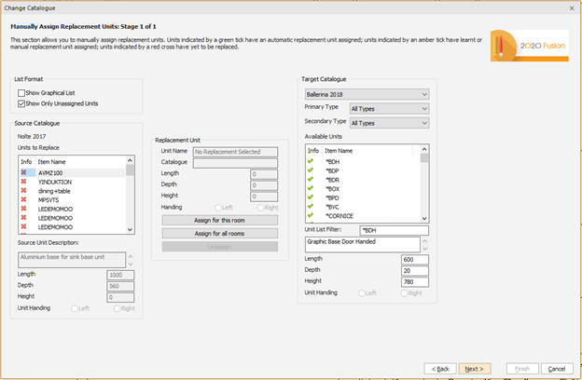Image resolution: width=582 pixels, height=380 pixels.
Task: Select Right Unit Handing in Target Catalogue
Action: [404, 293]
